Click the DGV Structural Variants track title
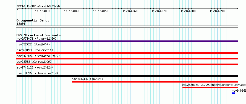The width and height of the screenshot is (246, 104). (39, 35)
